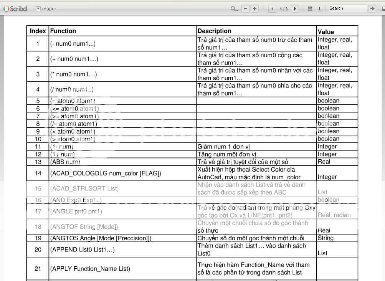Select the cell "(* num0 num1…)"
Screen dimensions: 385x281
pos(122,74)
